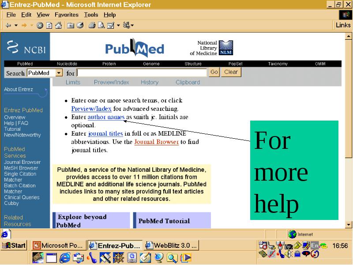Click the Clear button

pyautogui.click(x=231, y=72)
